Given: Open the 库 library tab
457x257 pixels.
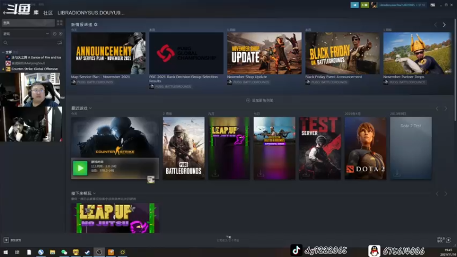Looking at the screenshot, I should 36,13.
